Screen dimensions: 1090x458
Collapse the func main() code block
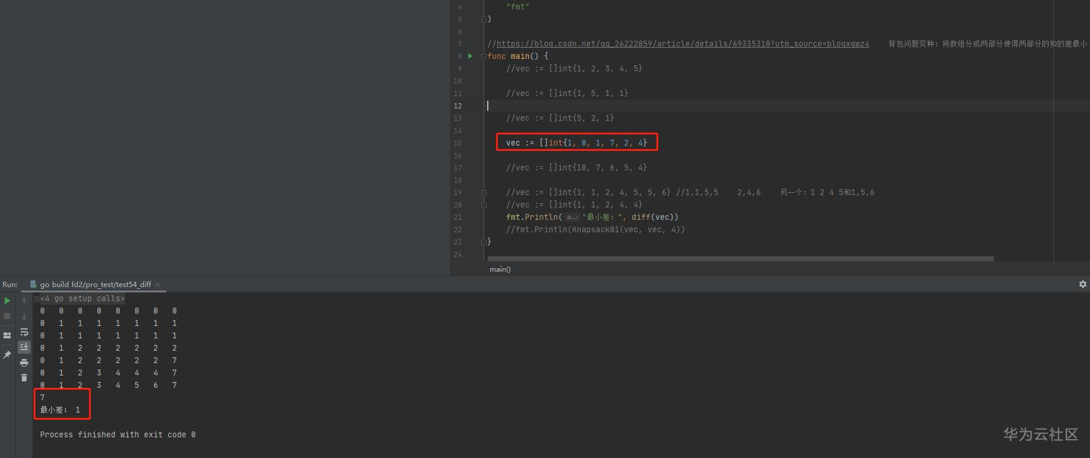484,56
